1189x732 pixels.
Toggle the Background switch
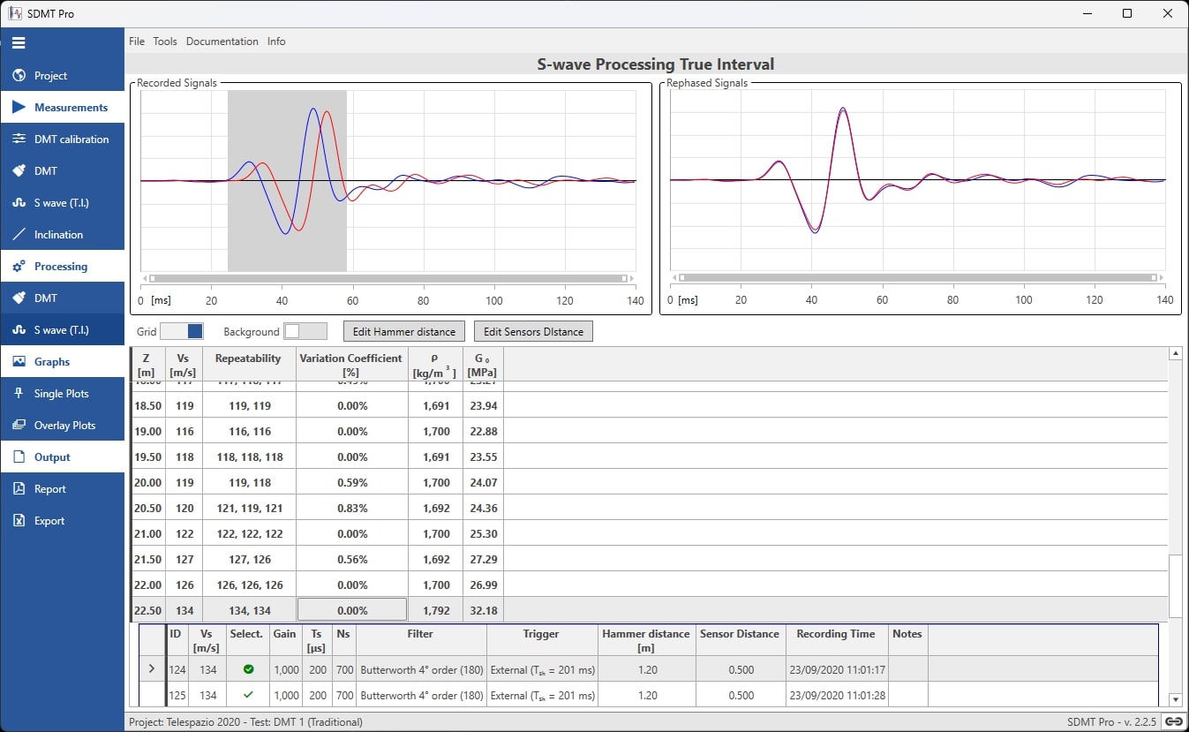point(305,331)
